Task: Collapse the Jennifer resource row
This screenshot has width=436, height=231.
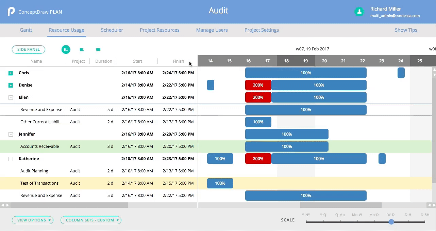Action: click(x=11, y=134)
